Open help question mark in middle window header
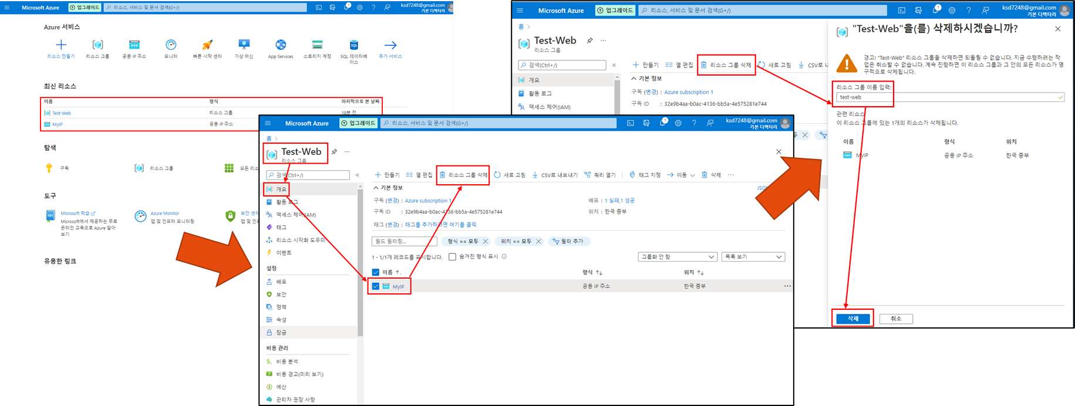The height and width of the screenshot is (406, 1075). click(x=694, y=123)
